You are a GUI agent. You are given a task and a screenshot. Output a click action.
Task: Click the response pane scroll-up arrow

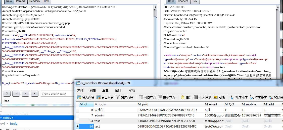[278, 7]
